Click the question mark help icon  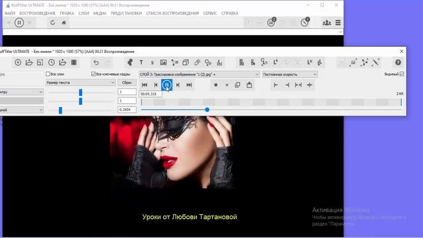tap(398, 63)
